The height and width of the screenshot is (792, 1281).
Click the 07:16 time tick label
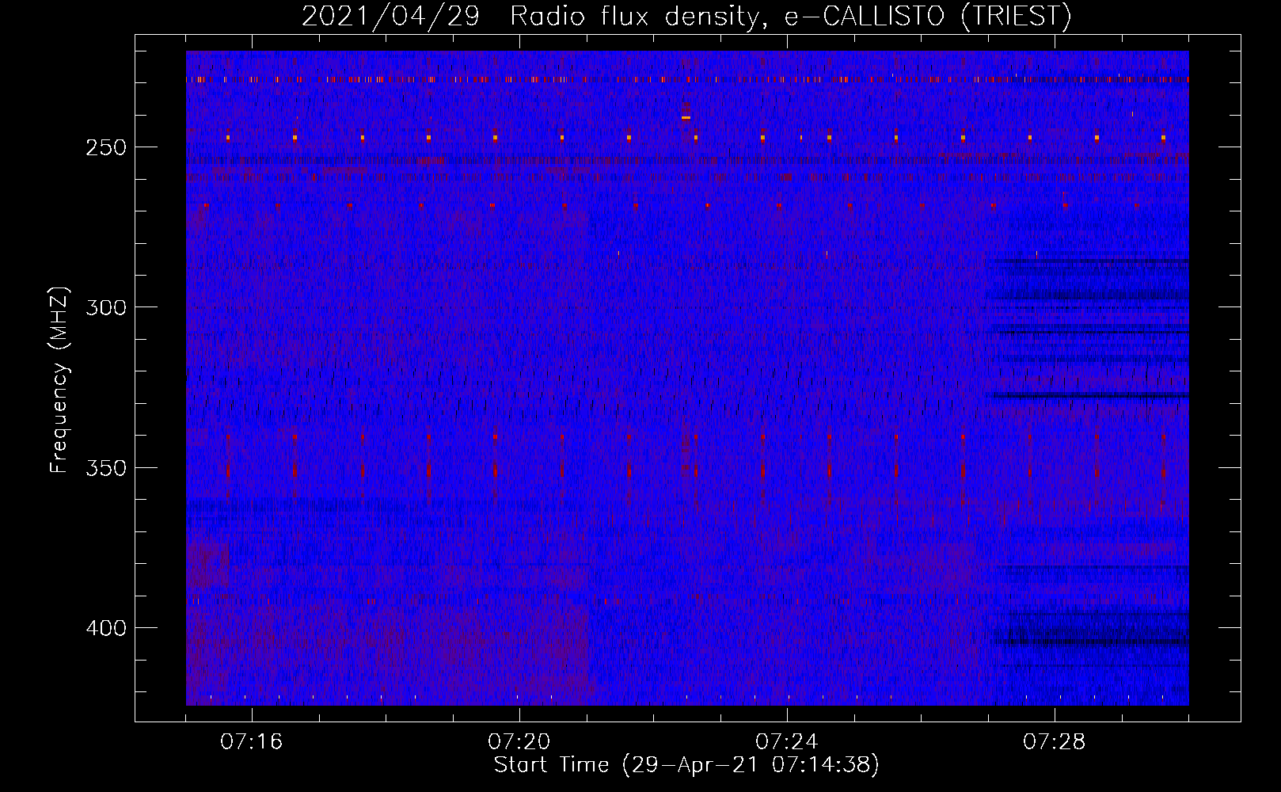[x=252, y=742]
